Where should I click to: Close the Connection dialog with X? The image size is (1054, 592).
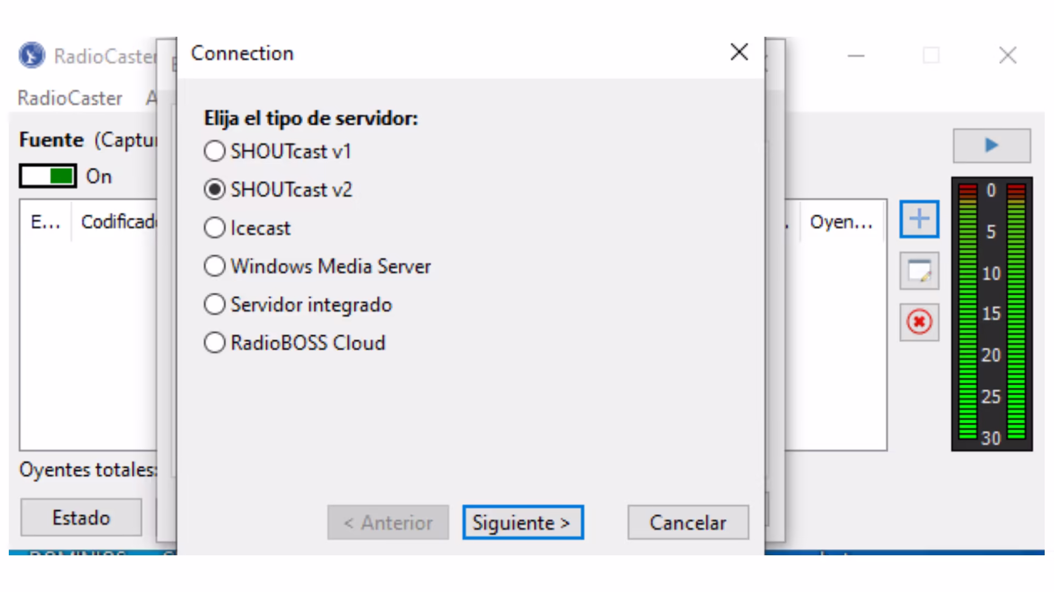(739, 52)
